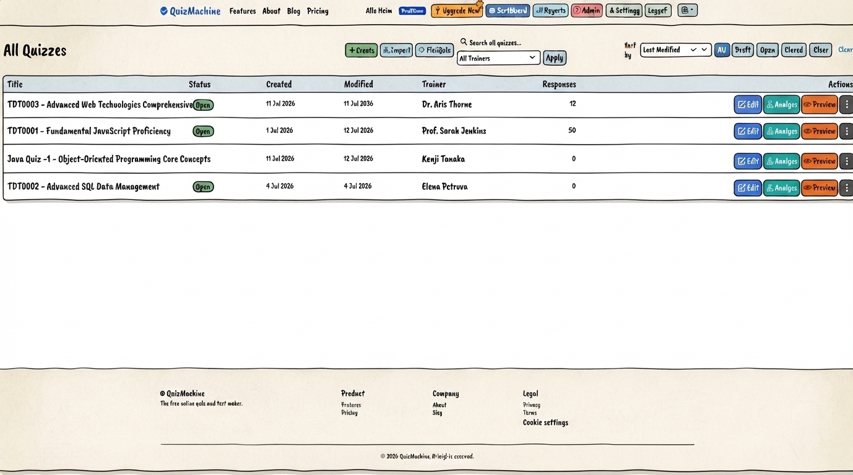The image size is (853, 475).
Task: Click the last header button after Settings
Action: (658, 11)
